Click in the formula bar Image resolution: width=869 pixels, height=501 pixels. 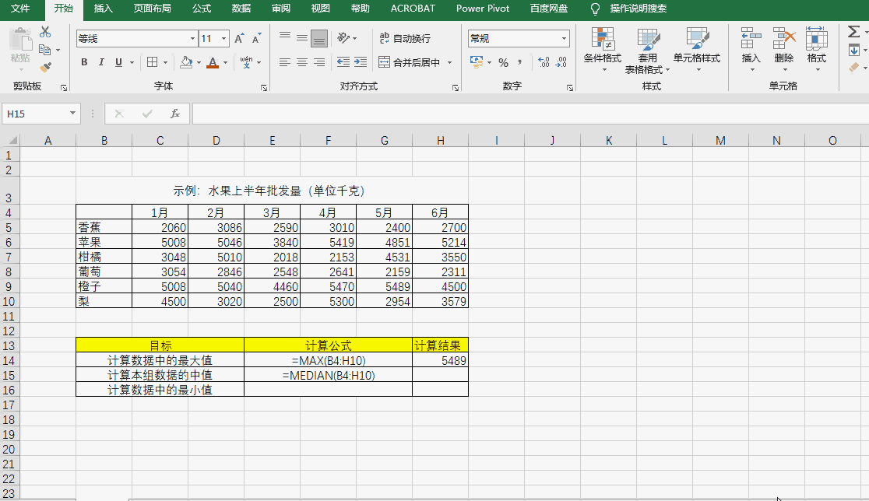pos(530,114)
